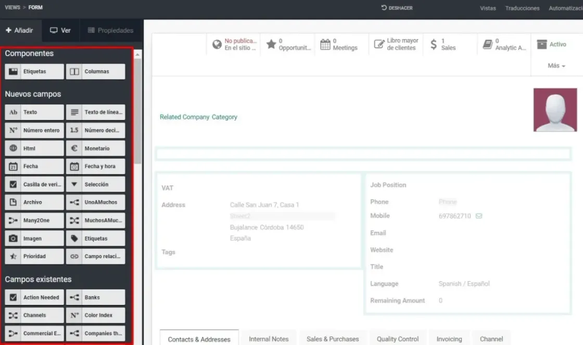Image resolution: width=583 pixels, height=345 pixels.
Task: Add the Etiquetas tag field
Action: coord(96,238)
